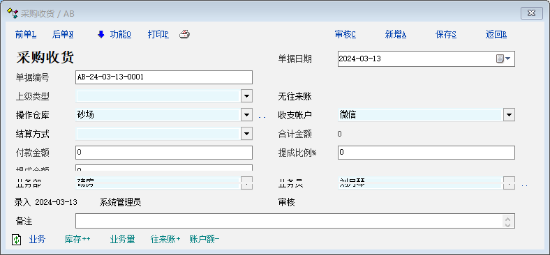The width and height of the screenshot is (550, 255).
Task: Close the 采购收货 window
Action: 531,13
